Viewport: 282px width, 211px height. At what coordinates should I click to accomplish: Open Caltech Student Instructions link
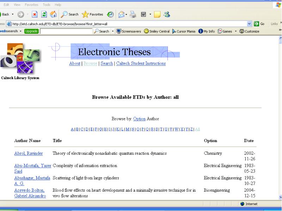[x=141, y=63]
